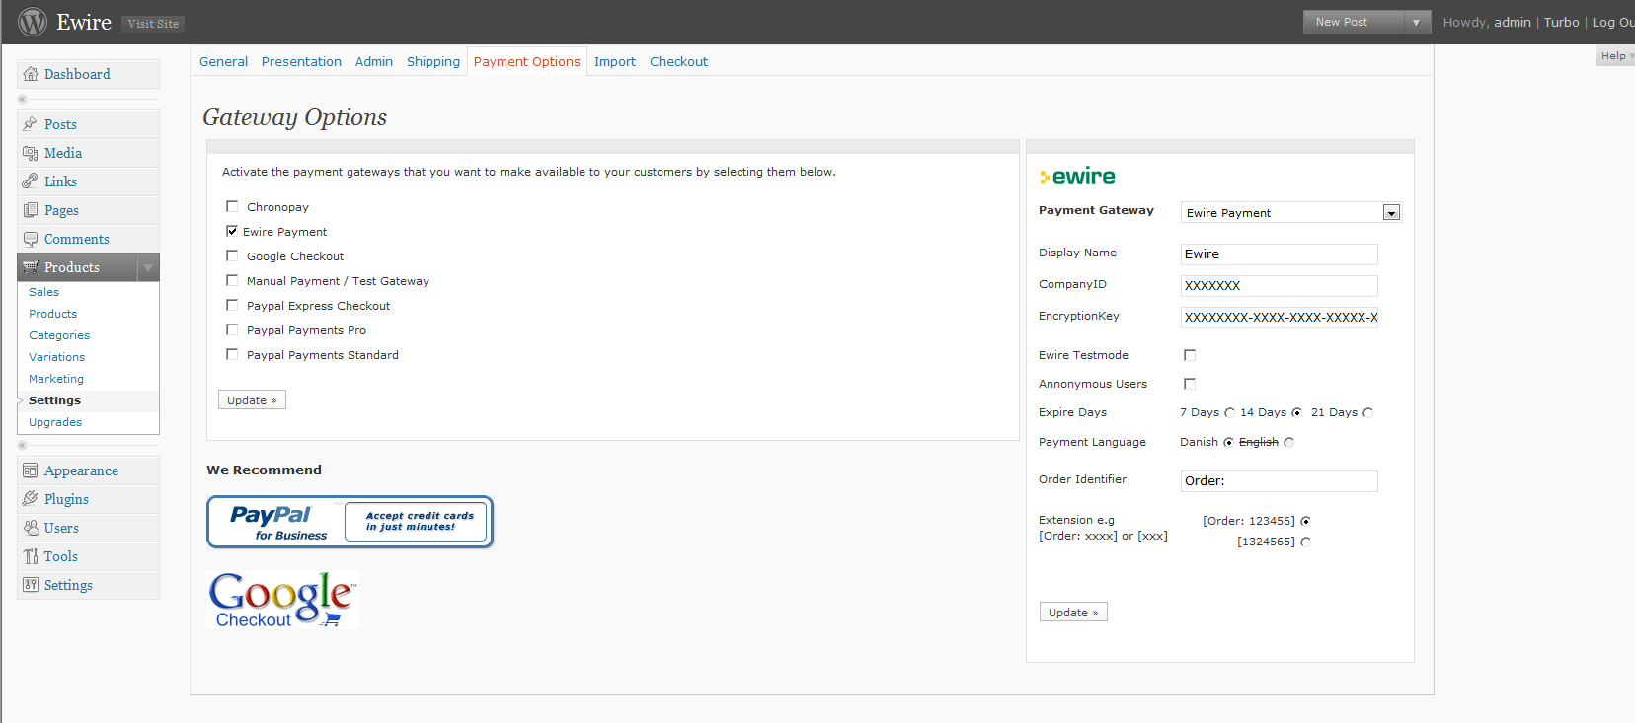Image resolution: width=1635 pixels, height=723 pixels.
Task: Click the Plugins plug icon
Action: click(x=31, y=499)
